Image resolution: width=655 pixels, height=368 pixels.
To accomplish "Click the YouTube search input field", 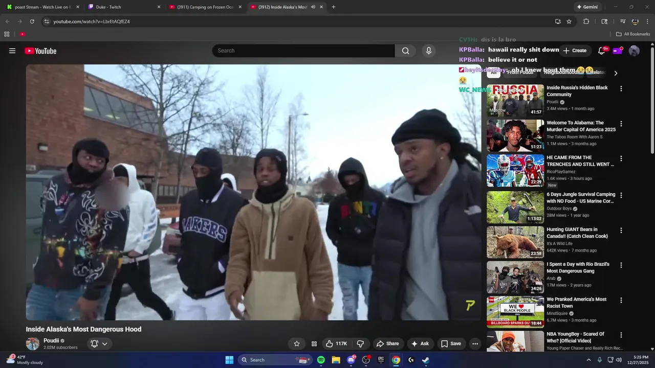I will pos(303,51).
